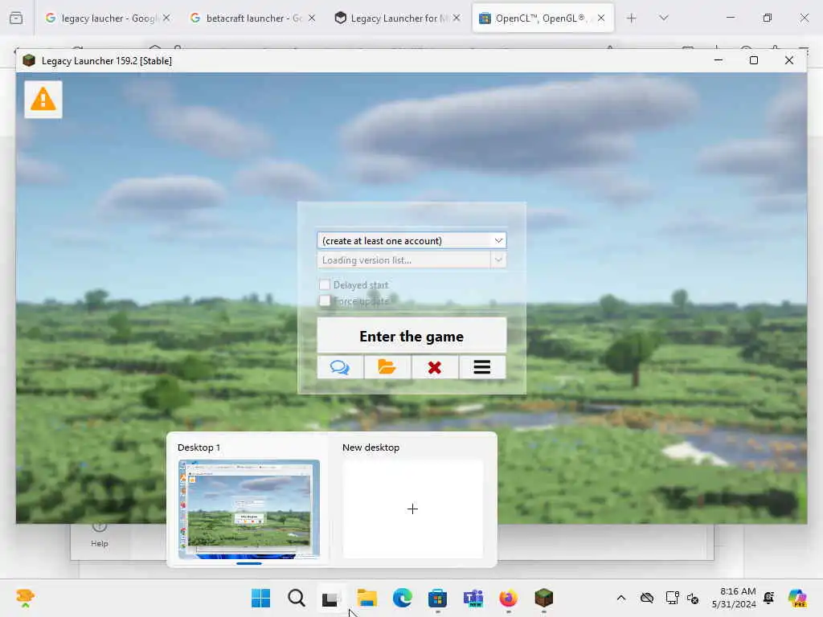The width and height of the screenshot is (823, 617).
Task: Open Windows Search from taskbar
Action: click(296, 598)
